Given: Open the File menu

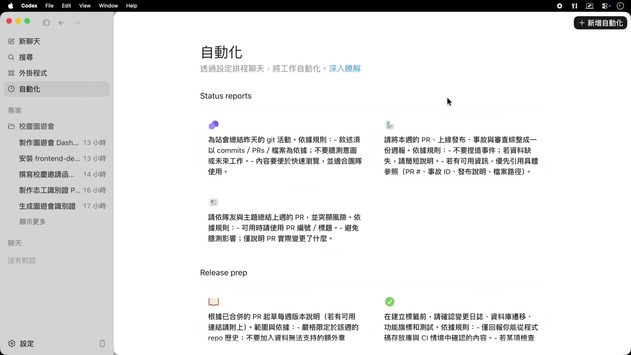Looking at the screenshot, I should click(x=49, y=6).
